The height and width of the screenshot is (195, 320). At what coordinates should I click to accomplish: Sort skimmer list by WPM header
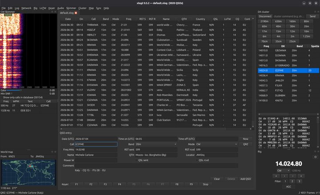16,102
